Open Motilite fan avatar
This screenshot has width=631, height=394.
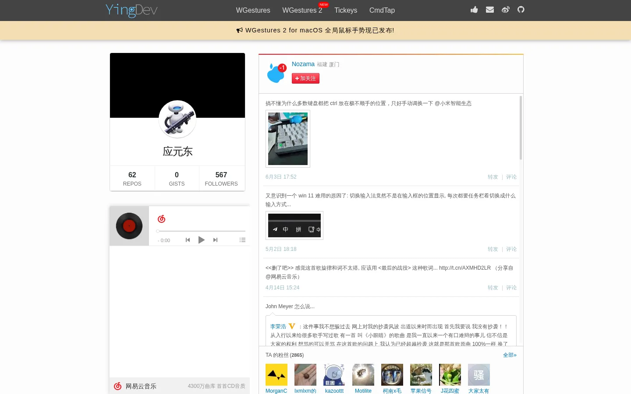[363, 375]
